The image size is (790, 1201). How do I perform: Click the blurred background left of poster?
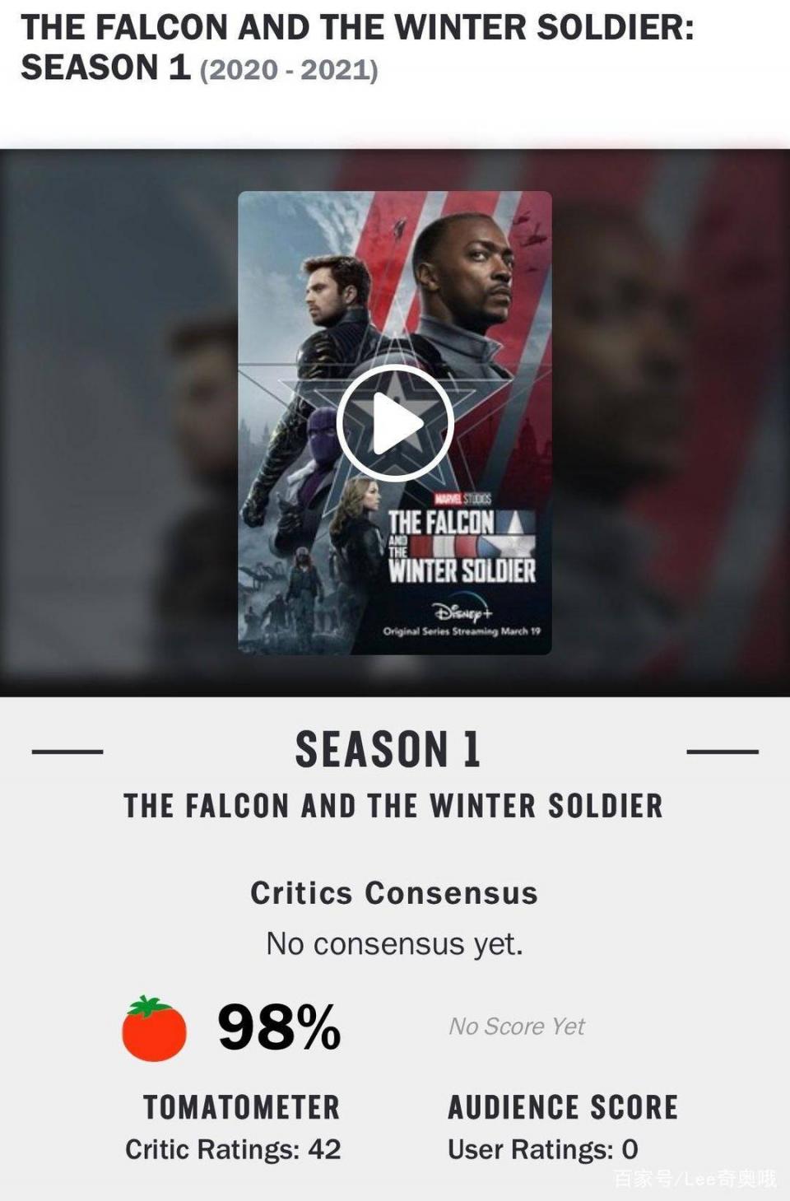(119, 423)
